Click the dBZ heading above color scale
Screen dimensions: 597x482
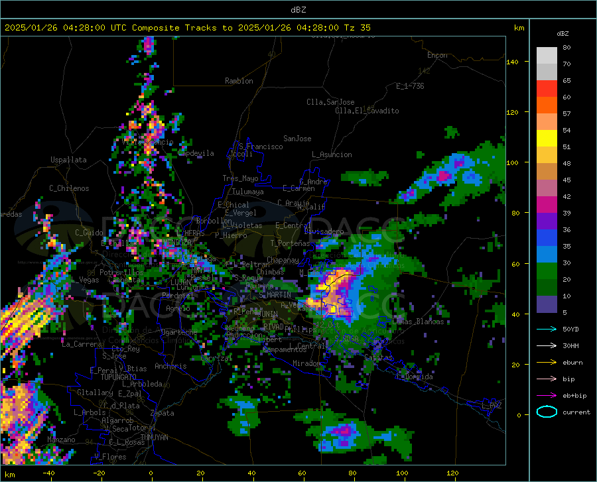pos(563,33)
